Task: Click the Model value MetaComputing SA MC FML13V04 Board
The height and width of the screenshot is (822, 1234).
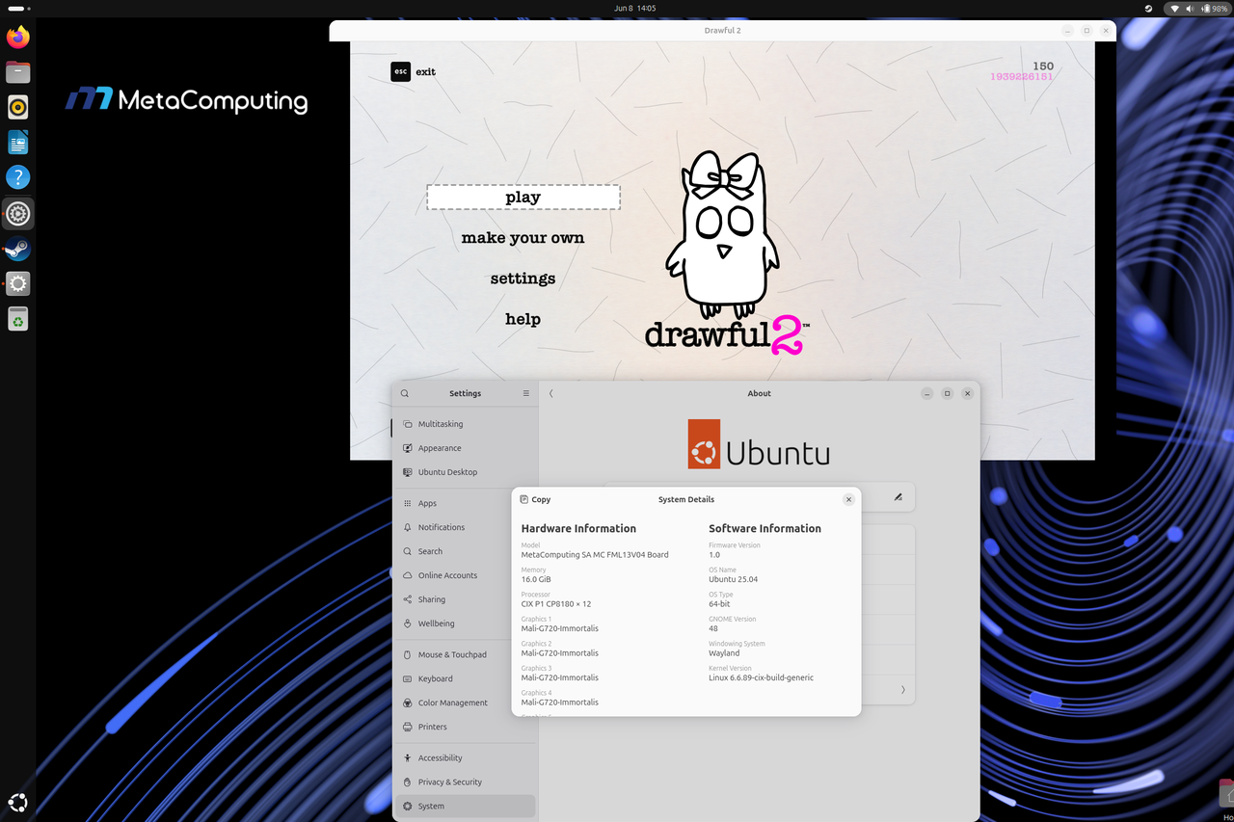Action: (x=595, y=555)
